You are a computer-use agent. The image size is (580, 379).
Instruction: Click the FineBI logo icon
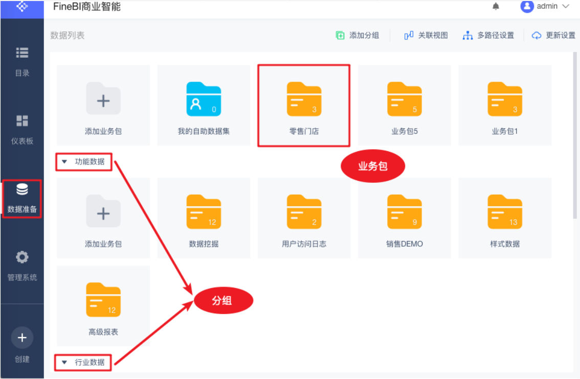[x=22, y=6]
